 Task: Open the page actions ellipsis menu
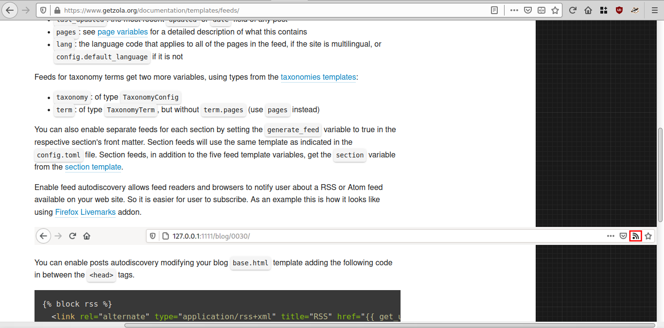(514, 10)
